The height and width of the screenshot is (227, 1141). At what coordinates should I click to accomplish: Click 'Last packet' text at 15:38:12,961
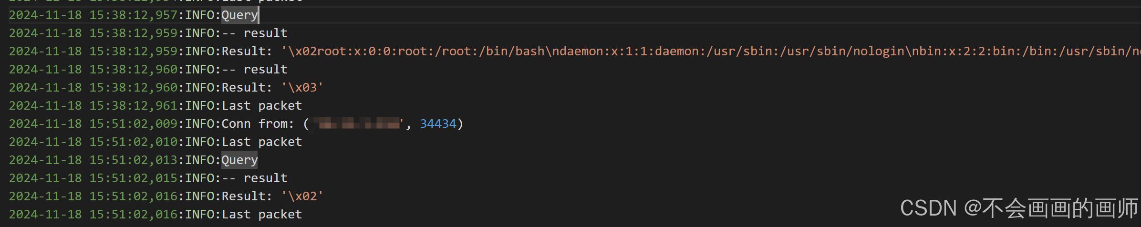pos(261,105)
